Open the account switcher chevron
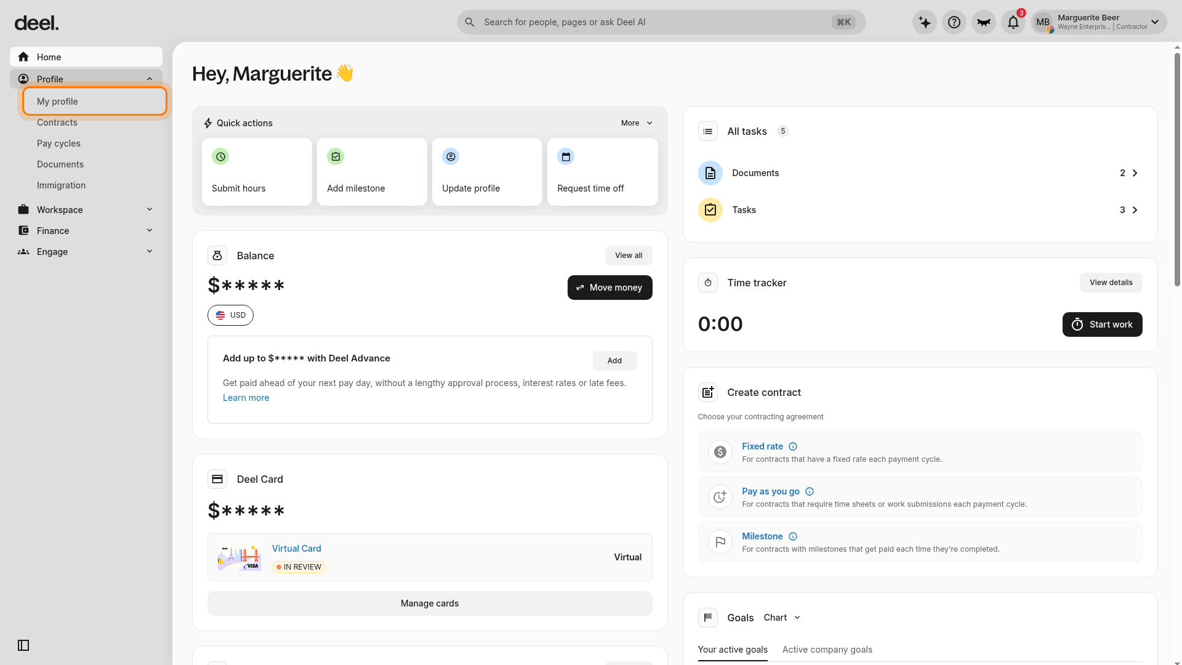This screenshot has height=665, width=1182. [x=1155, y=22]
